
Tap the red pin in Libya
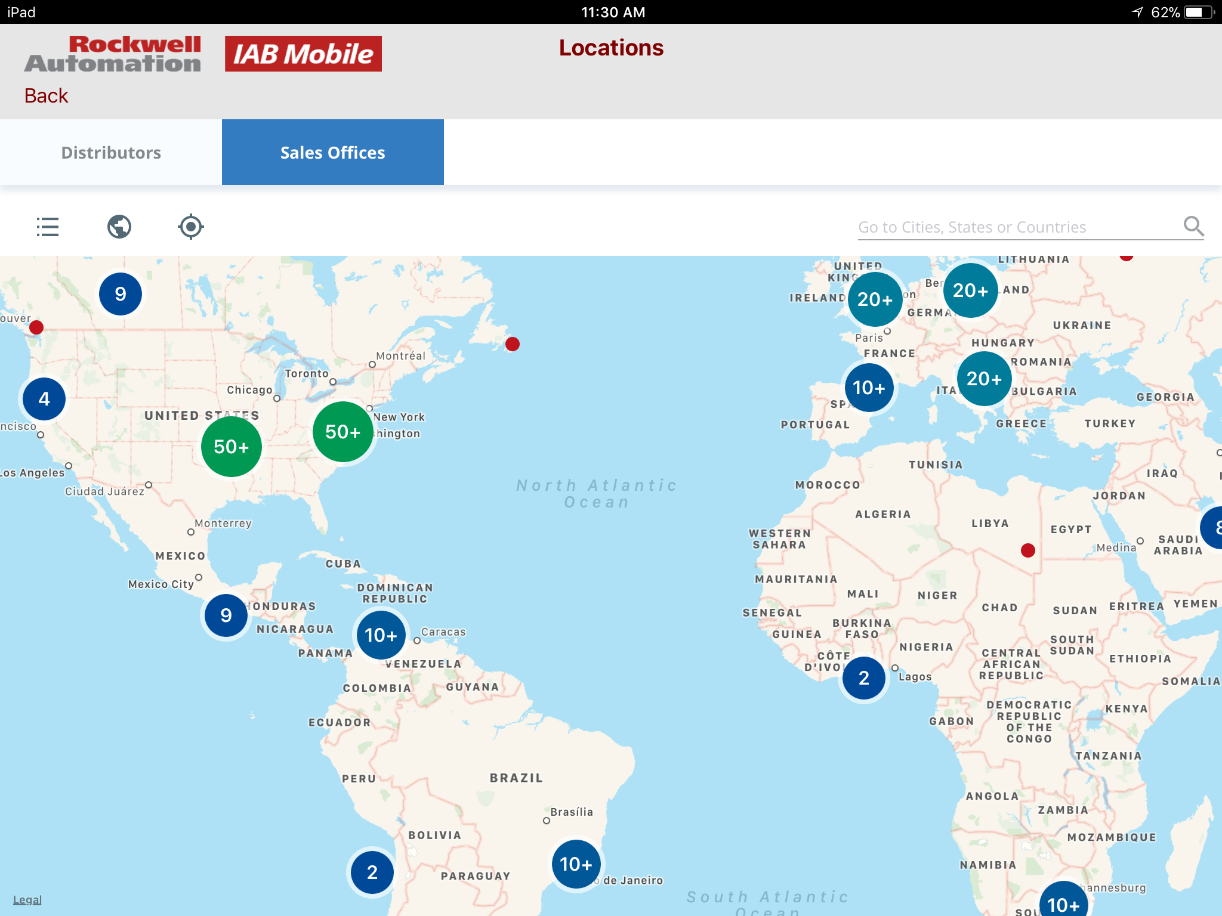[1027, 550]
